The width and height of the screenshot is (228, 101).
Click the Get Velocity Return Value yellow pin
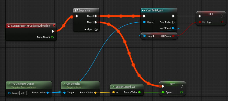tap(96, 93)
